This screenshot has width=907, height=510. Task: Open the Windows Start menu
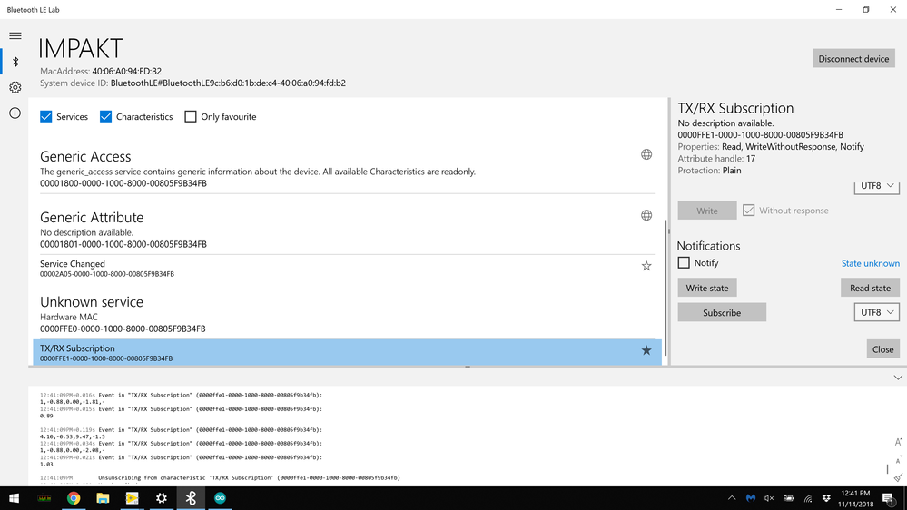(x=15, y=498)
